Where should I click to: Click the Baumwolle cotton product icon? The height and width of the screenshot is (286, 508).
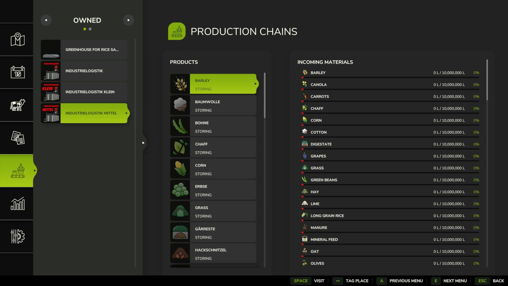180,105
